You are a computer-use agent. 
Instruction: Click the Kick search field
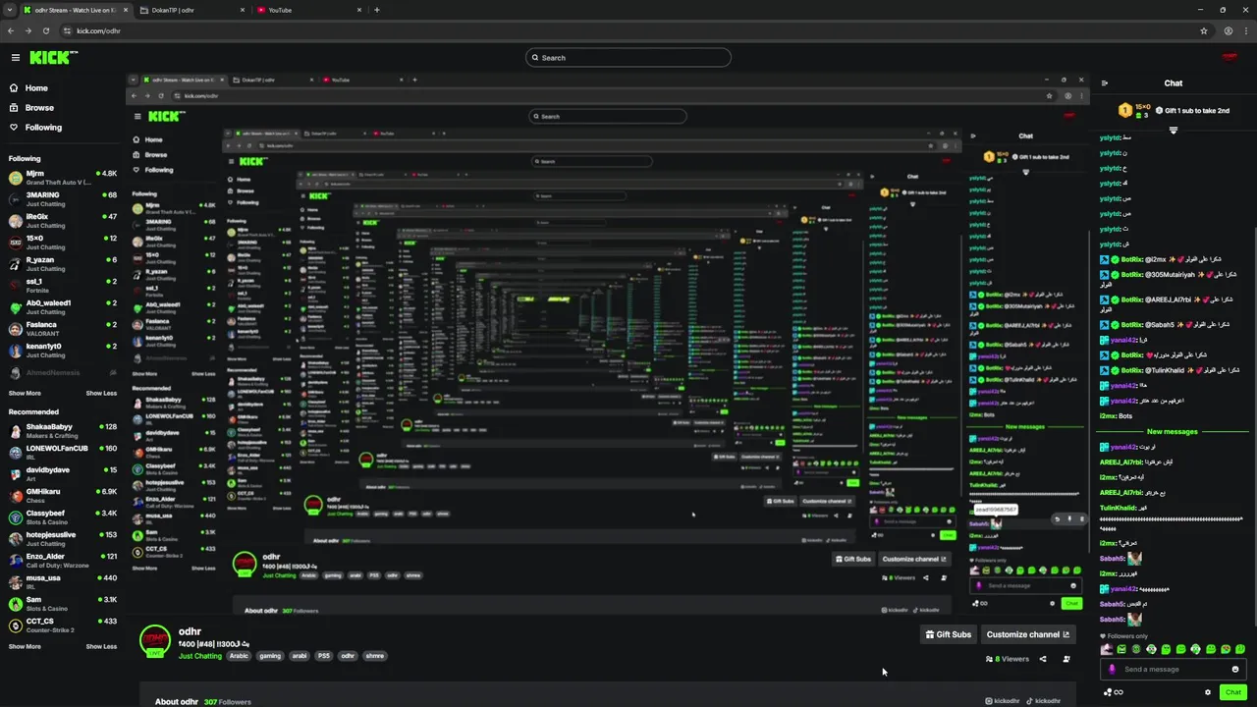pos(628,58)
